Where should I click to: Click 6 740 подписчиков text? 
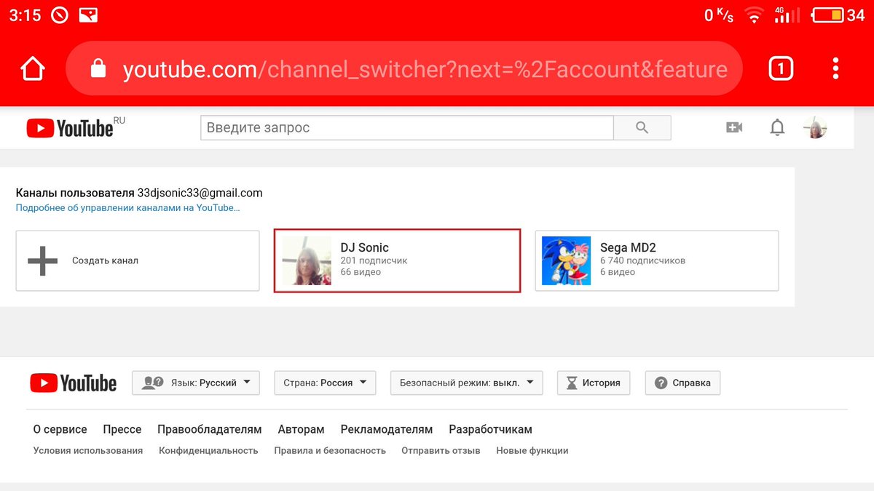(642, 260)
